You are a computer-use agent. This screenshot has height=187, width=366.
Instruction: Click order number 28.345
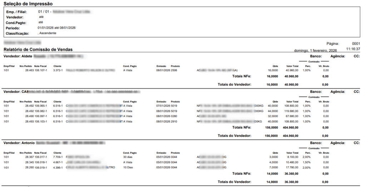[x=29, y=162]
